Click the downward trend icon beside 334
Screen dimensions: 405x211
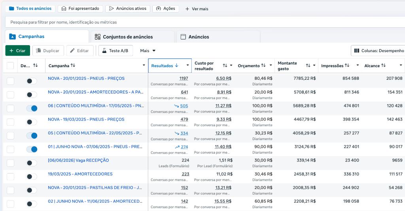pyautogui.click(x=177, y=134)
